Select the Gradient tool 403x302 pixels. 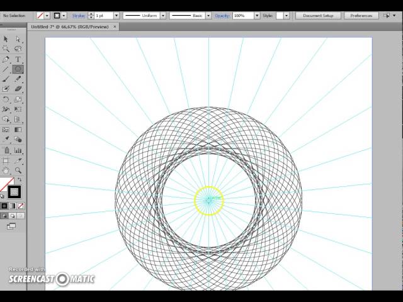[18, 130]
